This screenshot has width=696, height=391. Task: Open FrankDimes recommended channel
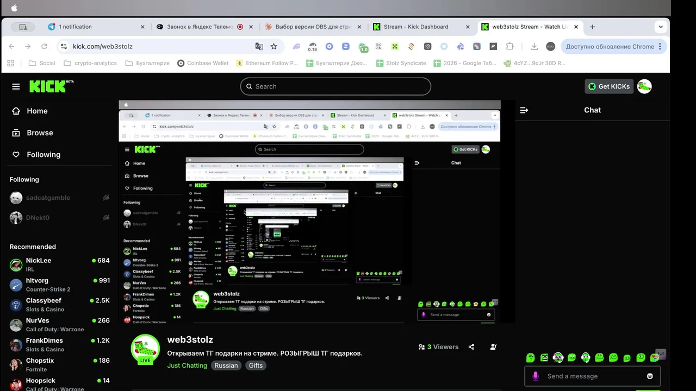click(x=60, y=345)
